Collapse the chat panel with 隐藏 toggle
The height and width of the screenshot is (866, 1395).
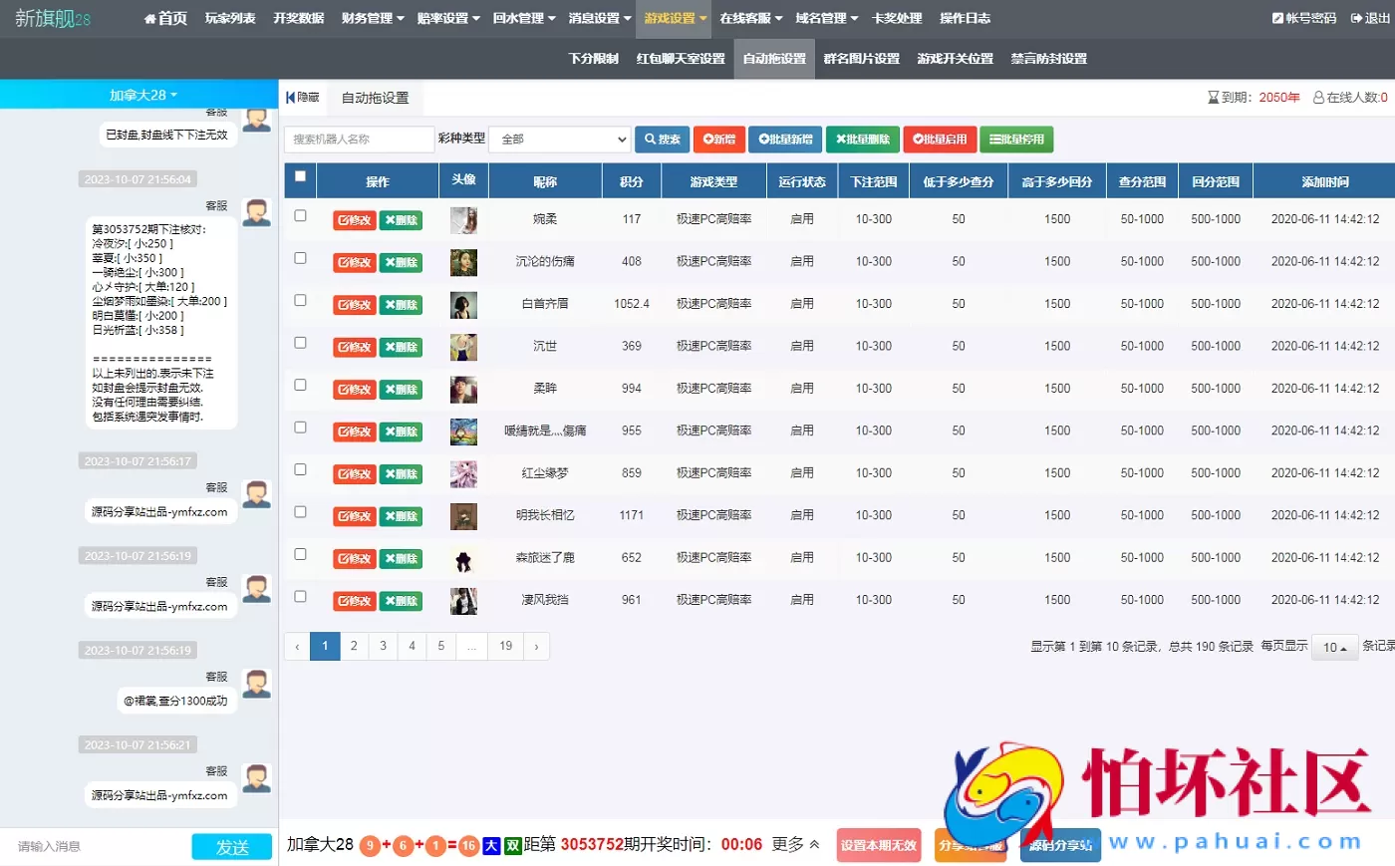click(x=302, y=97)
